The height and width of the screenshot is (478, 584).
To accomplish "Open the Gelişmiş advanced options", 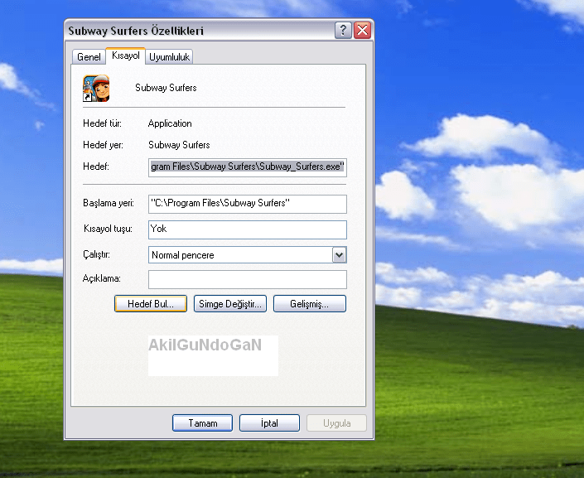I will (x=309, y=304).
